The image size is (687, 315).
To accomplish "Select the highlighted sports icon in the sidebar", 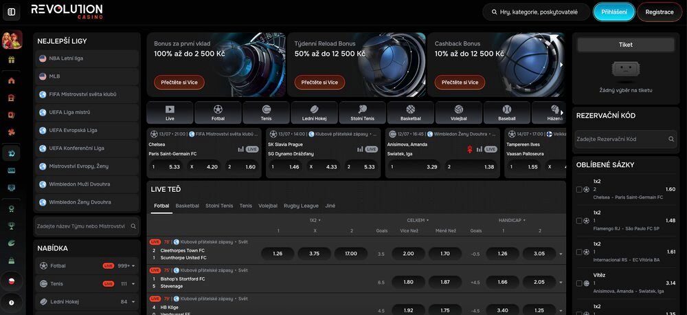I will 12,153.
